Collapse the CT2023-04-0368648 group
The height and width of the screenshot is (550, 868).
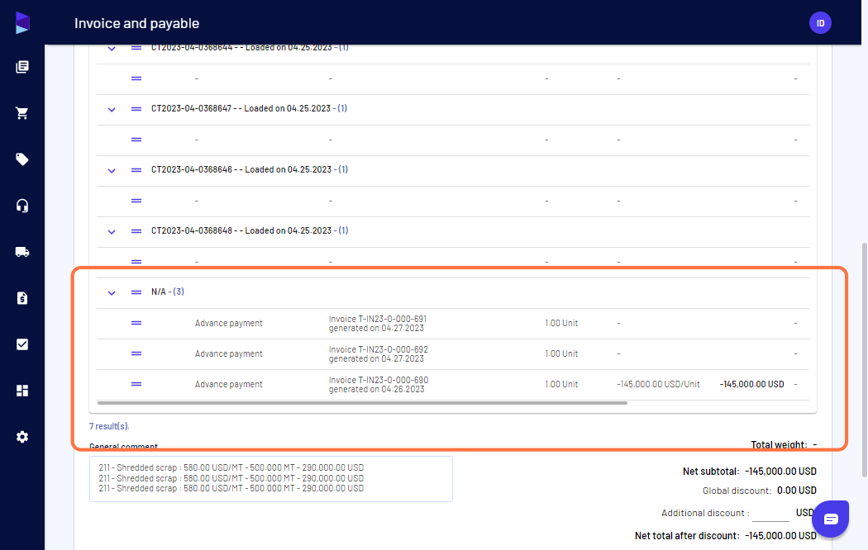(x=112, y=231)
